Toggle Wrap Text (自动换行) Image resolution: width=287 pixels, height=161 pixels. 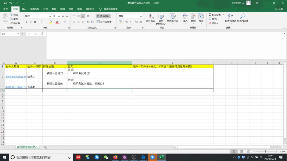tap(103, 16)
